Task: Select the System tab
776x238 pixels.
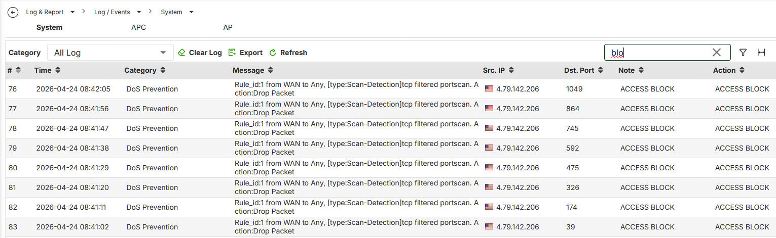Action: 49,27
